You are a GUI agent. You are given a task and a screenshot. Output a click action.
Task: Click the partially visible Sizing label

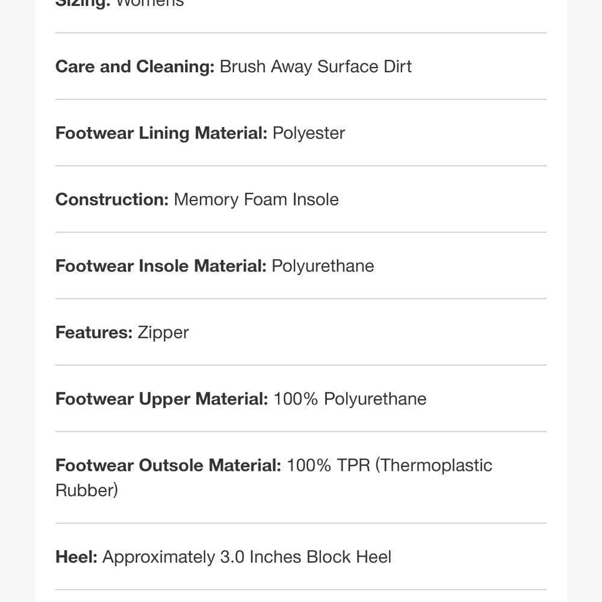pos(83,4)
